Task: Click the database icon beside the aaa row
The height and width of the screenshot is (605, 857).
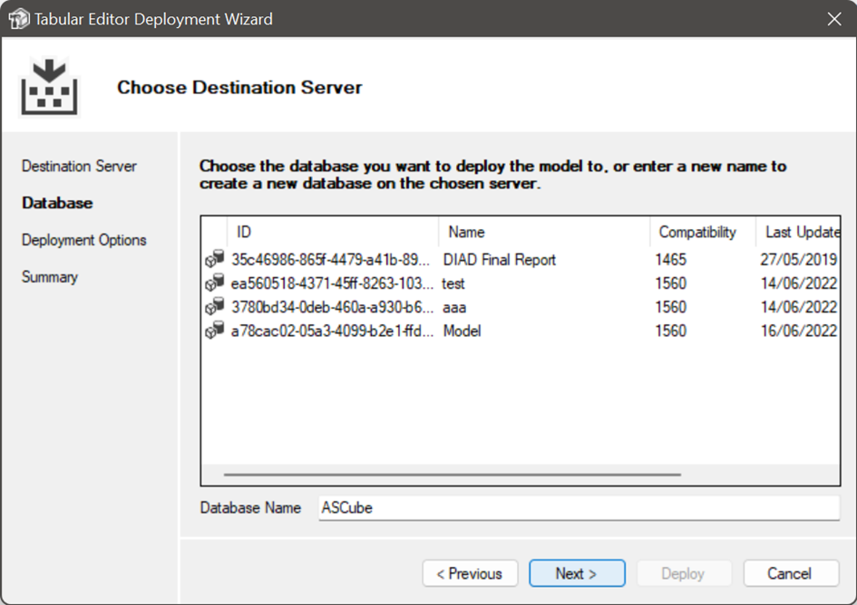Action: [214, 307]
